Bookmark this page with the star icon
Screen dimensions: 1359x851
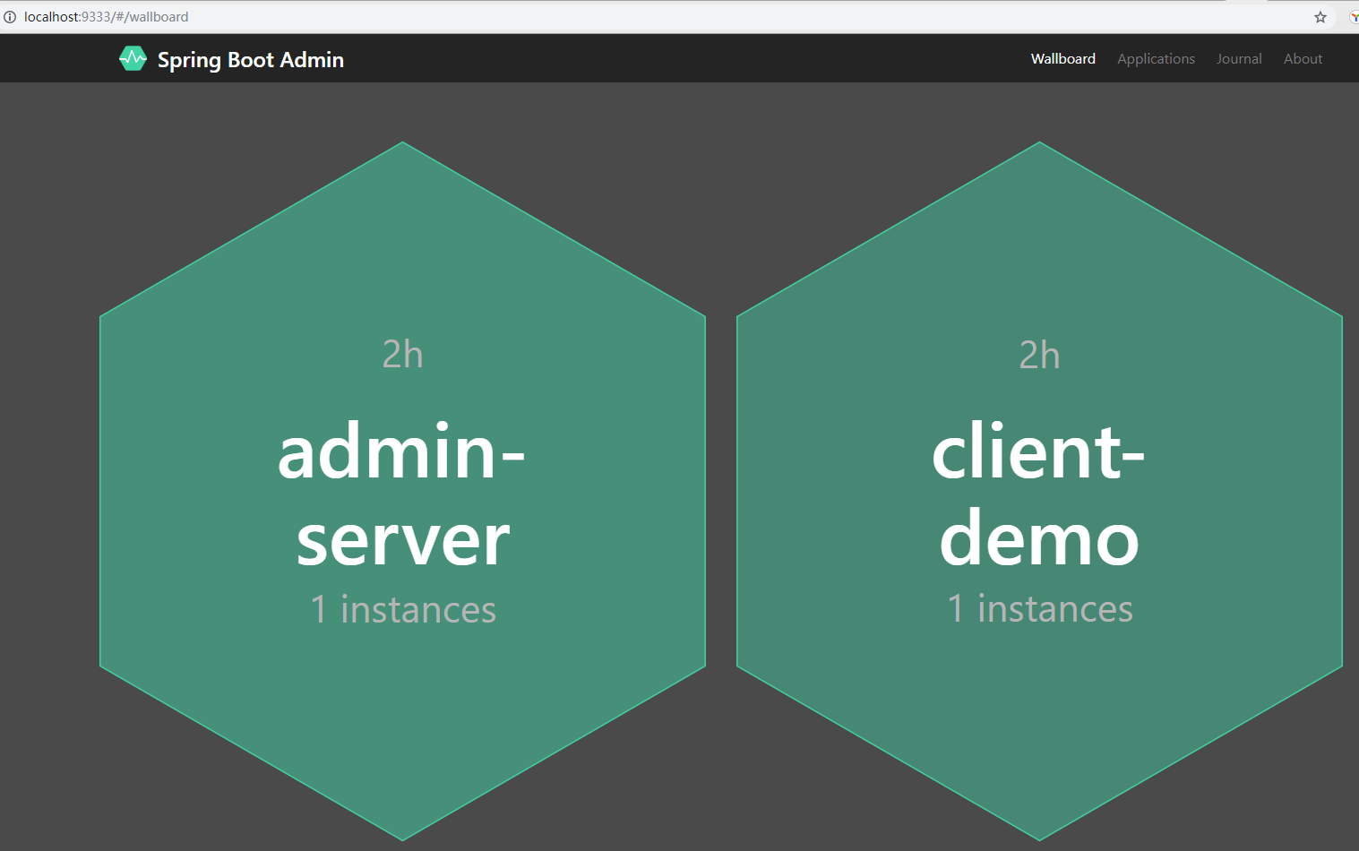tap(1320, 17)
